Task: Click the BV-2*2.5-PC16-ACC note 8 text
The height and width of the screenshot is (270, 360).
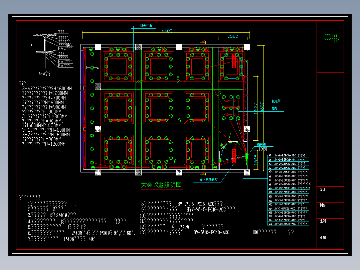Action: [196, 204]
